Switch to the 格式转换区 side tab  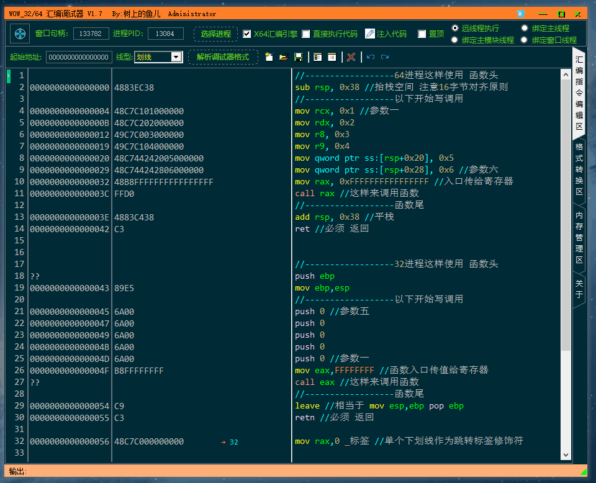click(x=579, y=169)
